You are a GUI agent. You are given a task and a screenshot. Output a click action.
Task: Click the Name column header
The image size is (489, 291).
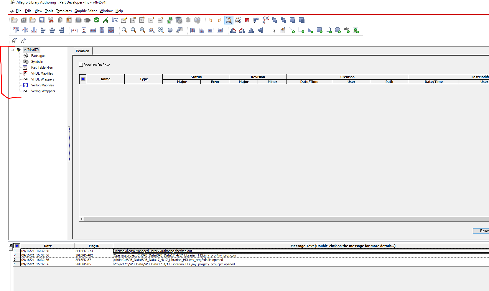(x=106, y=79)
